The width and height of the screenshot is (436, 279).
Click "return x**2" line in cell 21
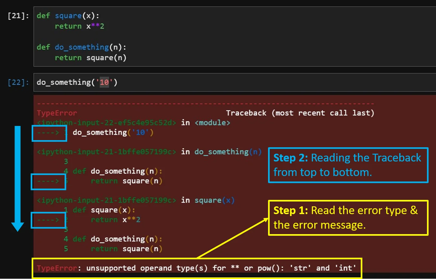[x=79, y=26]
